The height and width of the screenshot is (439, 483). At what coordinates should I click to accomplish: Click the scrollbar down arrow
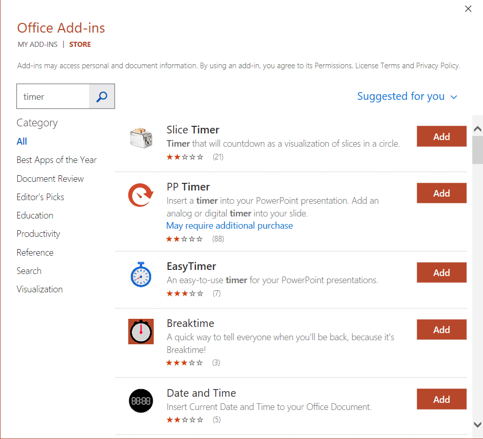pos(477,425)
